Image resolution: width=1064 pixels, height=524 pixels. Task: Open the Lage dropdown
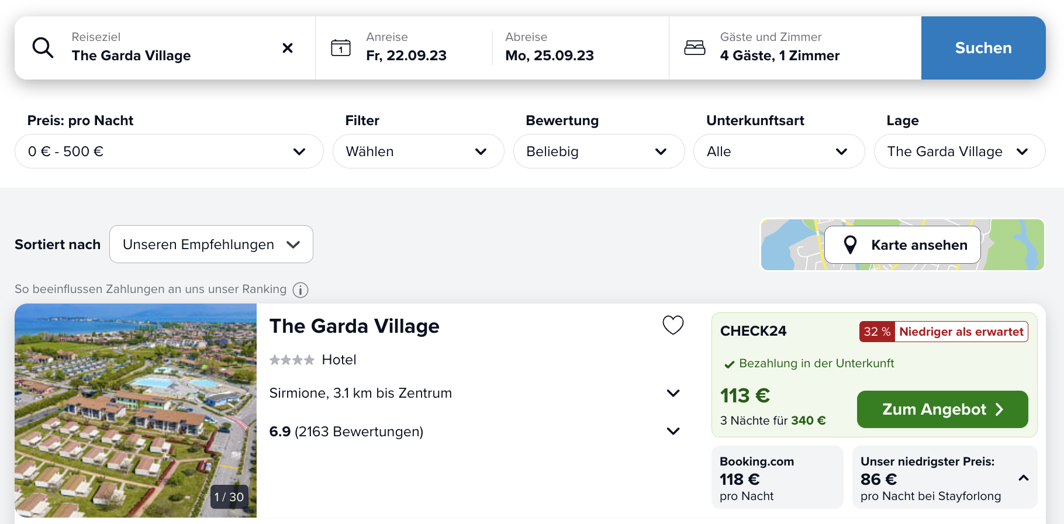pyautogui.click(x=959, y=151)
